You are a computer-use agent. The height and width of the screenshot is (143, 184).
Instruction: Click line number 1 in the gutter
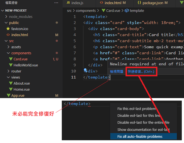pyautogui.click(x=75, y=17)
